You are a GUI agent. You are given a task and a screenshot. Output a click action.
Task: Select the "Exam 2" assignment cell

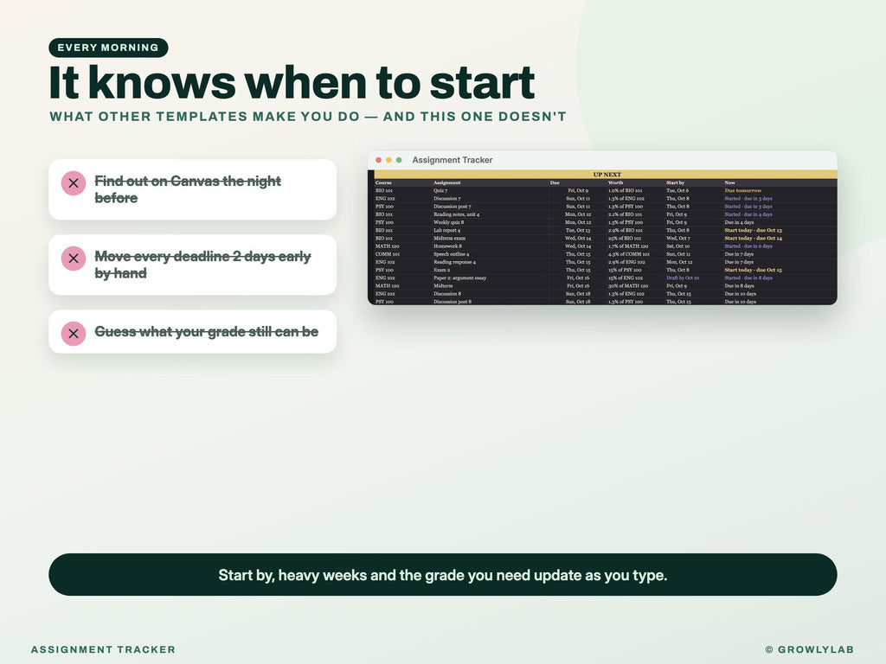click(x=442, y=270)
